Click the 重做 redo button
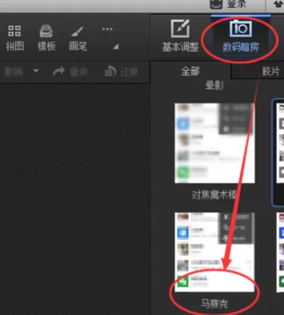The image size is (284, 315). (x=70, y=72)
